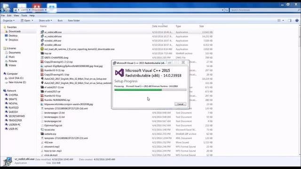Open the Tools menu
The width and height of the screenshot is (301, 169).
pos(24,15)
